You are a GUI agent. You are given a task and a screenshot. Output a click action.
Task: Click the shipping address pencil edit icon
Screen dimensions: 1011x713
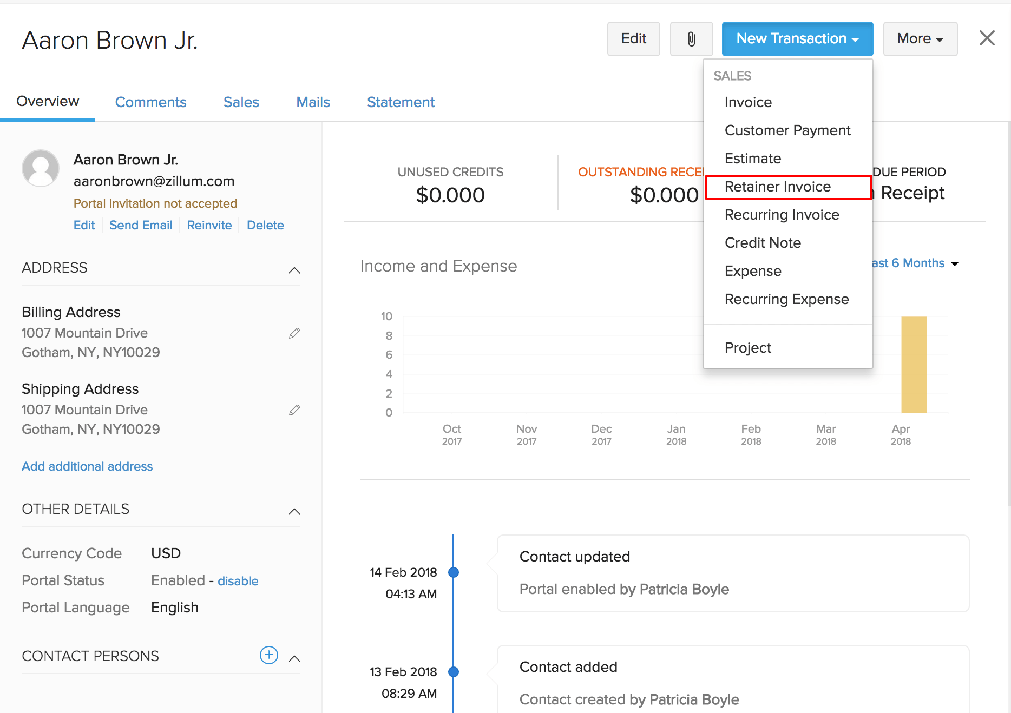click(x=294, y=410)
